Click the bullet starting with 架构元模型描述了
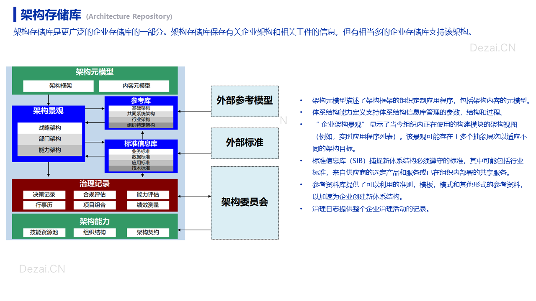Image resolution: width=536 pixels, height=301 pixels. [421, 101]
